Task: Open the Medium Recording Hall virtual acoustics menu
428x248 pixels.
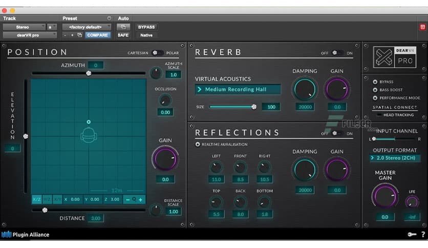Action: (x=238, y=89)
